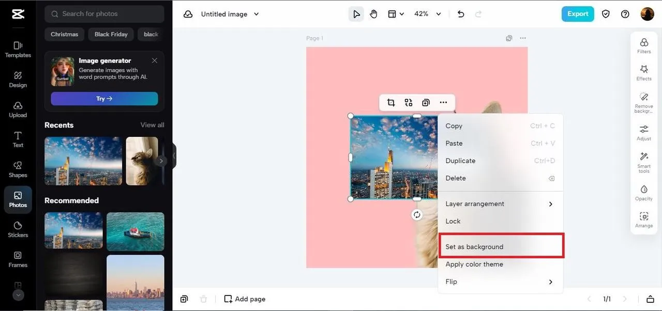Open the Adjust panel
This screenshot has height=311, width=662.
644,132
